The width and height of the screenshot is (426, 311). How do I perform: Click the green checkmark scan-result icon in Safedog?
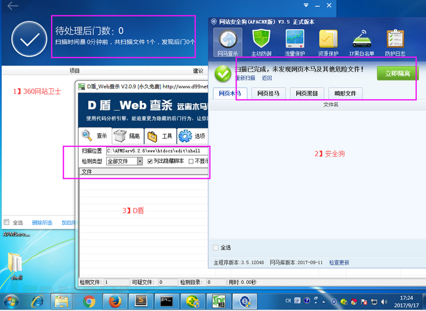pos(223,73)
